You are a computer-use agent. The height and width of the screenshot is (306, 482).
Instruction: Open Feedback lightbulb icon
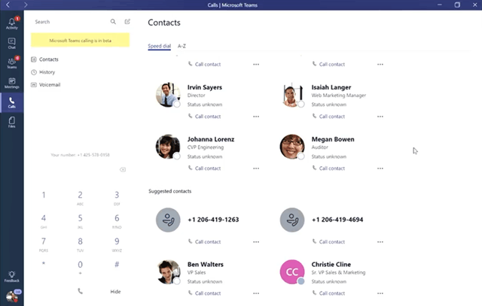12,276
